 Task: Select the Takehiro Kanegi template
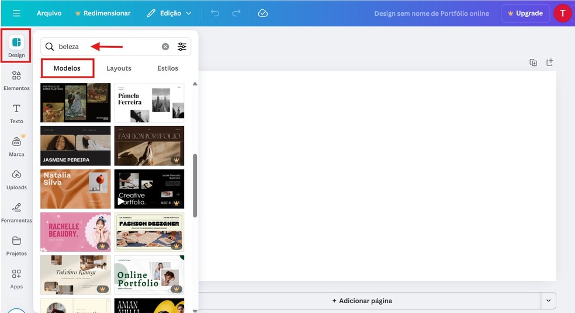(75, 275)
